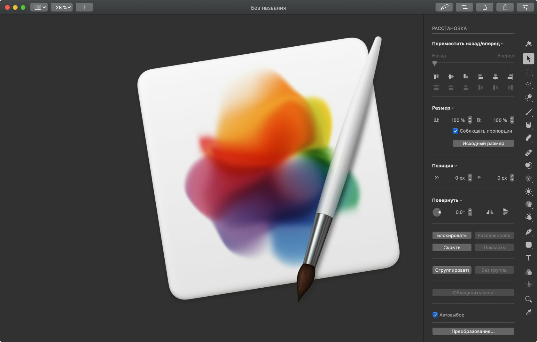Click the rotation angle dial

tap(437, 212)
